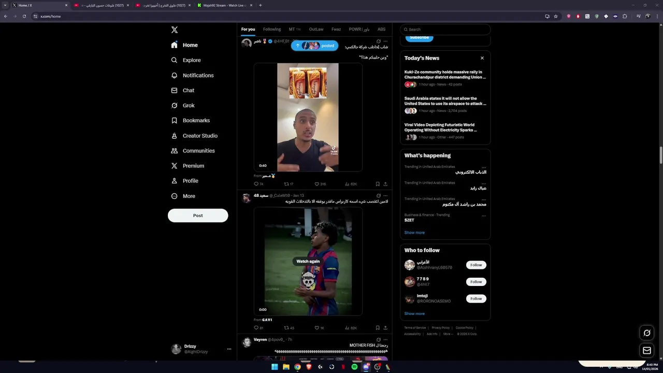The width and height of the screenshot is (663, 373).
Task: Reply to the post with 81 replies
Action: 258,328
